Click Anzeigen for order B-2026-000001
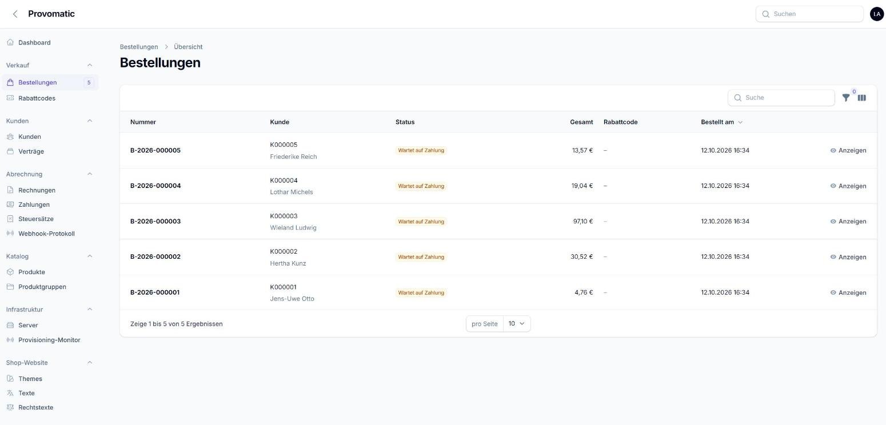 pos(848,292)
